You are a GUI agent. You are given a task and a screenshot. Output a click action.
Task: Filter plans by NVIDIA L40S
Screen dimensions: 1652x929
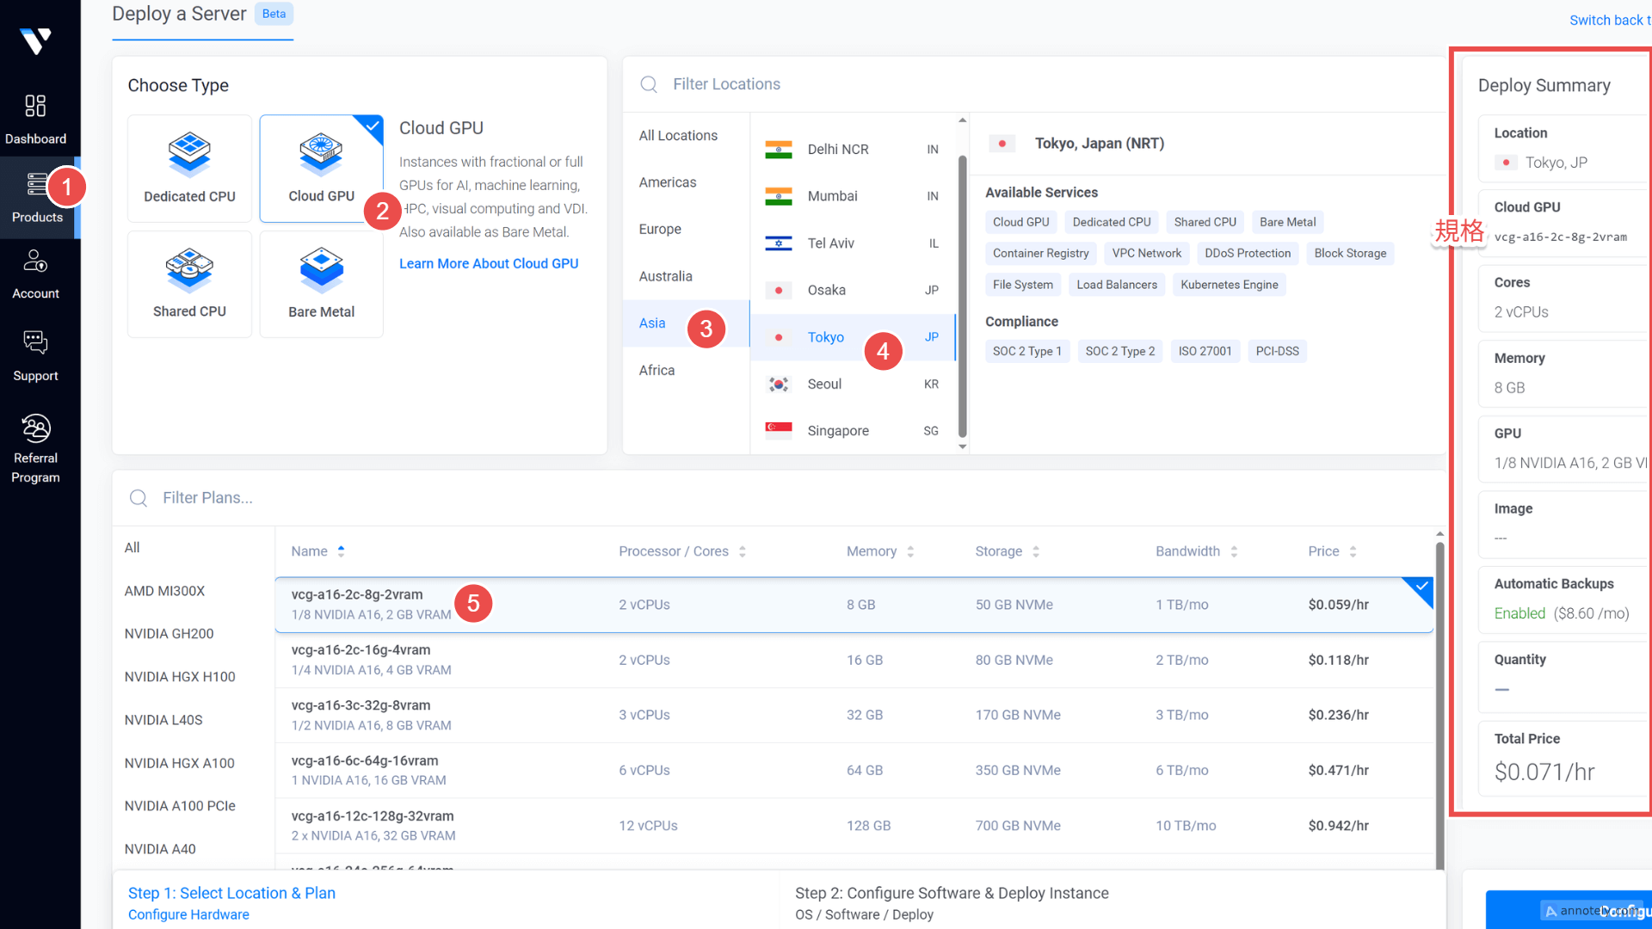coord(163,720)
